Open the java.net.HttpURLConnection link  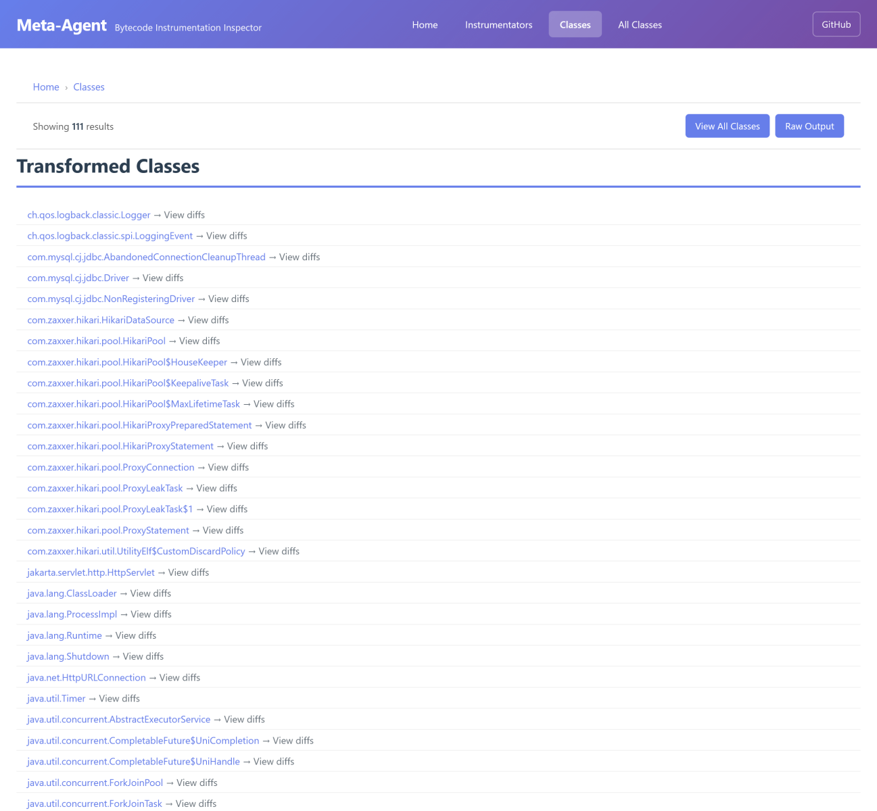86,678
